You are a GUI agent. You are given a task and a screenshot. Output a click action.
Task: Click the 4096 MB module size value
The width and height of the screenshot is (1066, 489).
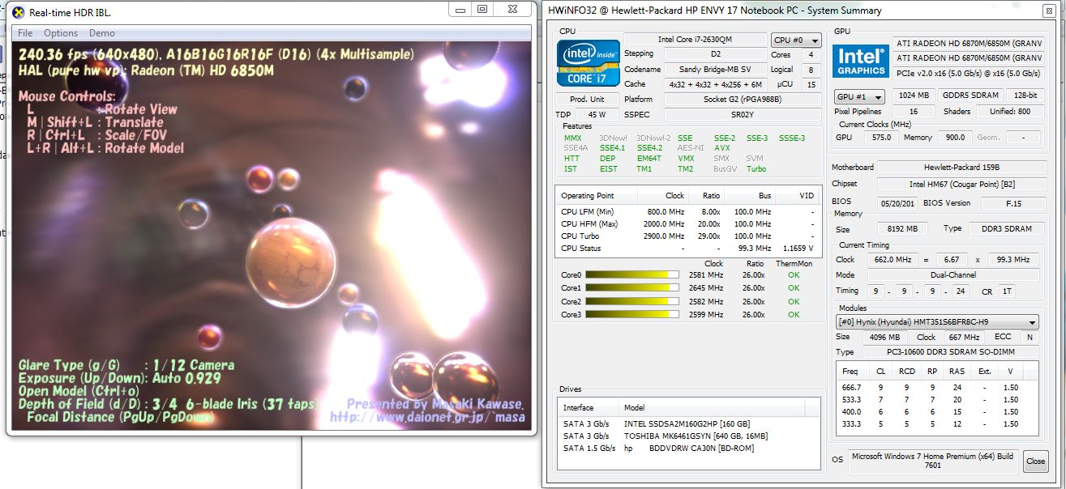tap(883, 338)
